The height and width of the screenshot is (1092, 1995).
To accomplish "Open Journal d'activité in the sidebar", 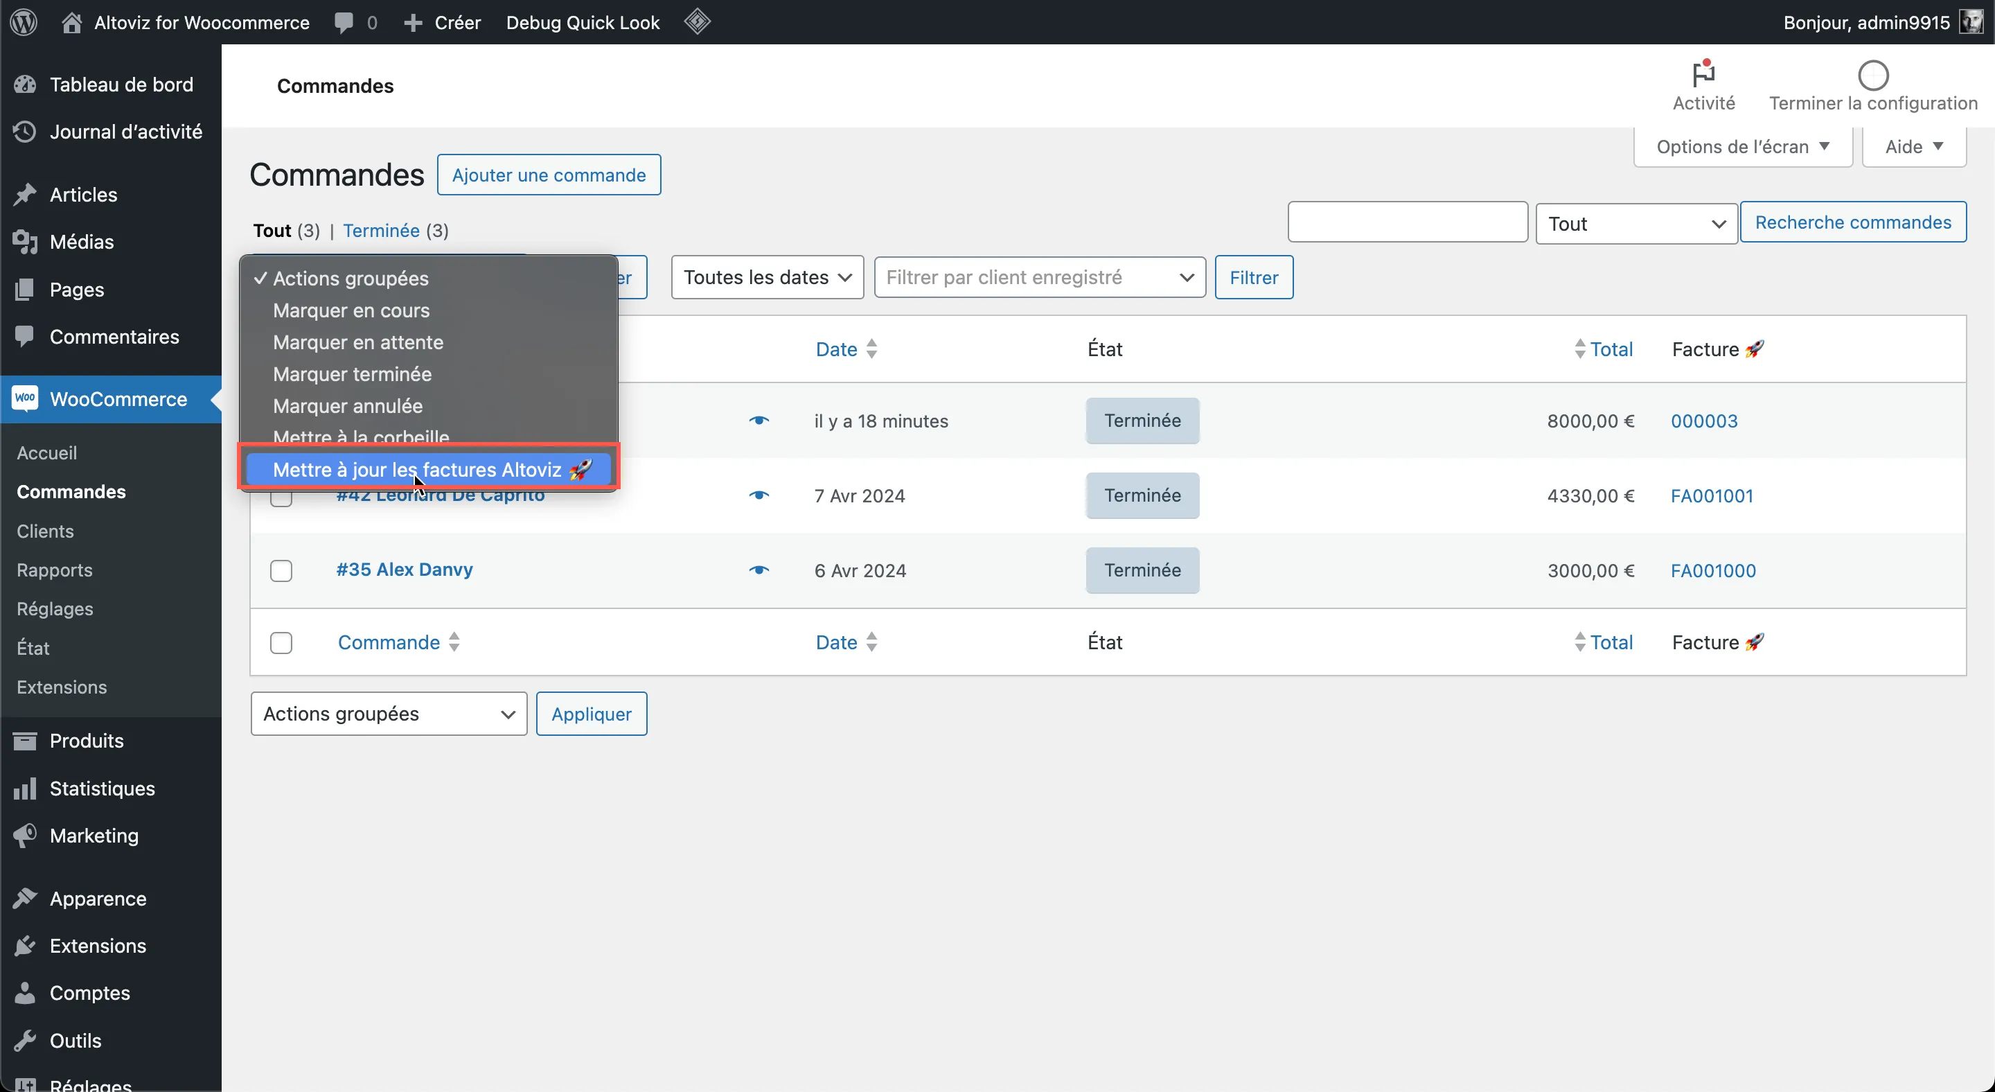I will click(111, 132).
